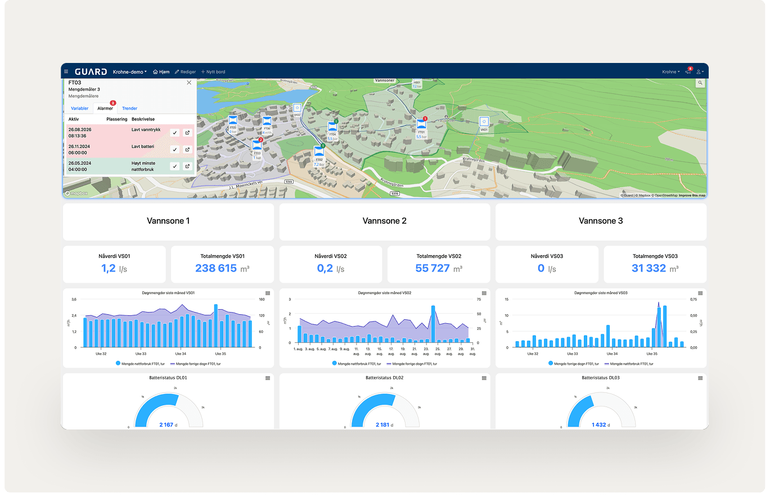Select the FT06 map marker
Screen dimensions: 770x502
pos(267,121)
